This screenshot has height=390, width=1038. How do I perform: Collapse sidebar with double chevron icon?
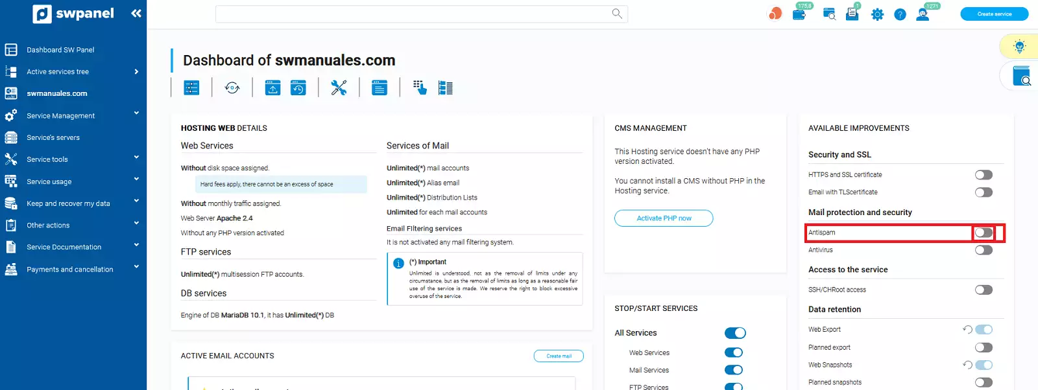[136, 13]
